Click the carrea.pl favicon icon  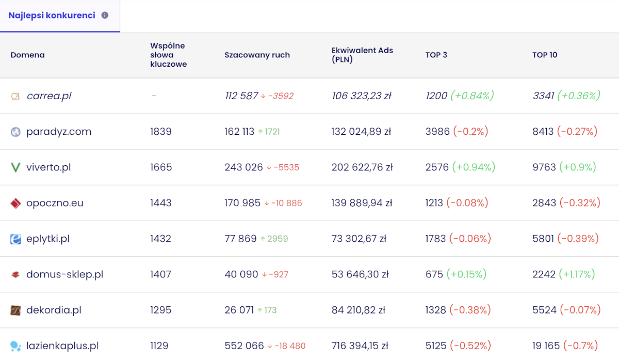coord(15,96)
